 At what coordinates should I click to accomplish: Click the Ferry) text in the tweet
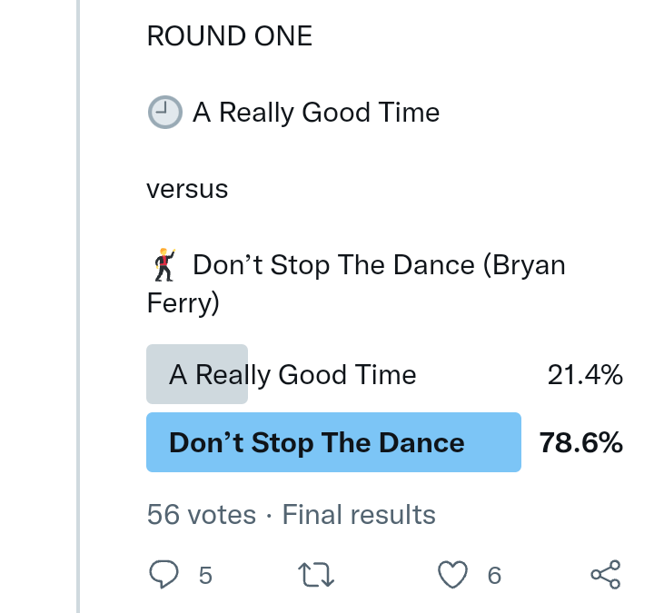coord(183,302)
